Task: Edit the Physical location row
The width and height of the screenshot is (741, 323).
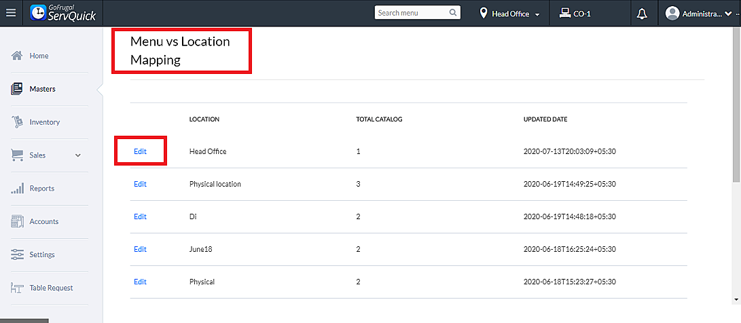Action: pyautogui.click(x=140, y=184)
